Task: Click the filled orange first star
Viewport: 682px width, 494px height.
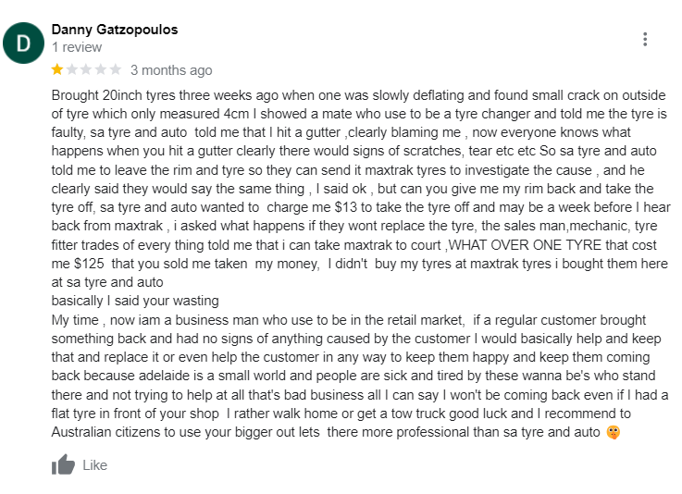Action: point(57,69)
